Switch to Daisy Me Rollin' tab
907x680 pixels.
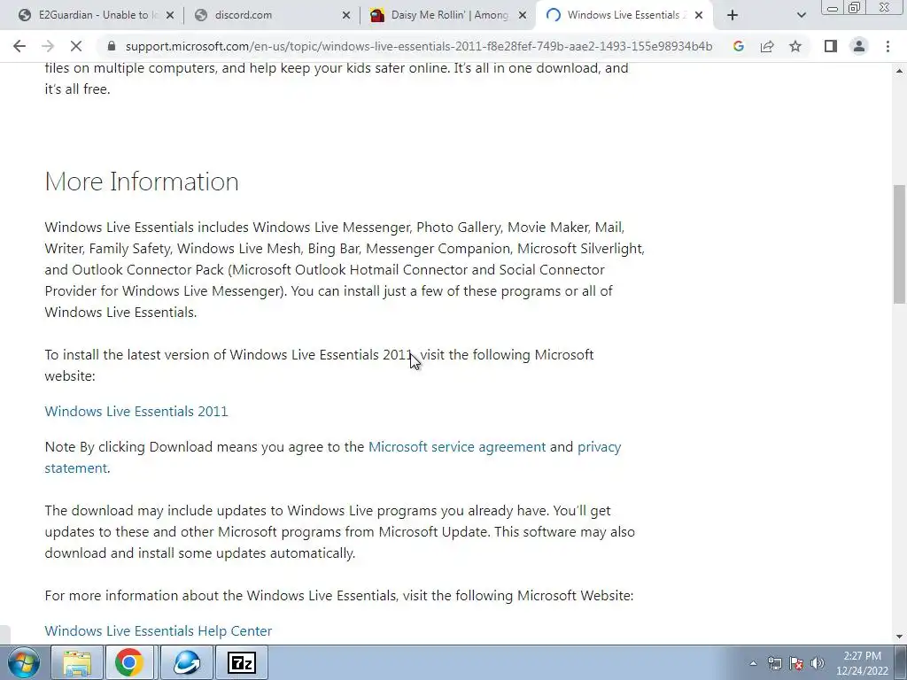tap(448, 15)
